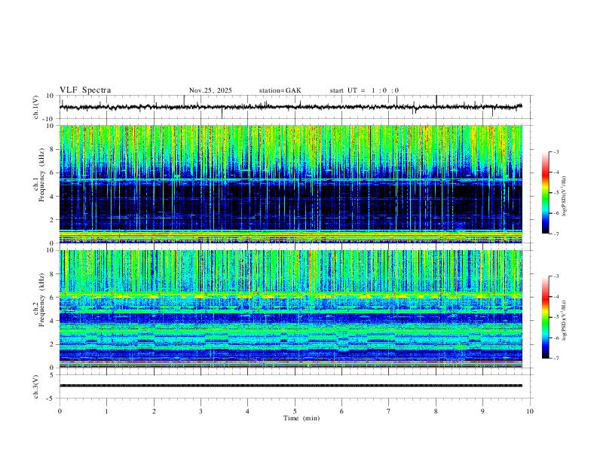This screenshot has width=597, height=461.
Task: Click the date 'Nov.25, 2025'
Action: click(210, 90)
